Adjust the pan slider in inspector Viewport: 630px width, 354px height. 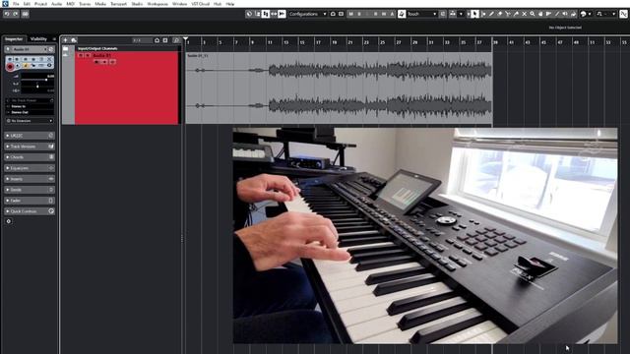[x=37, y=87]
